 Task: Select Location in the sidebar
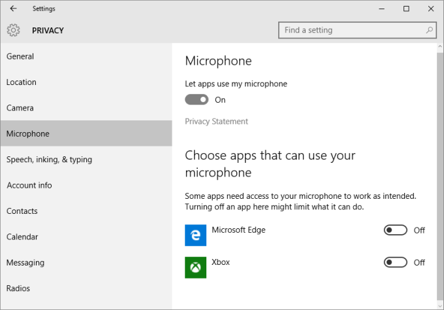point(22,82)
